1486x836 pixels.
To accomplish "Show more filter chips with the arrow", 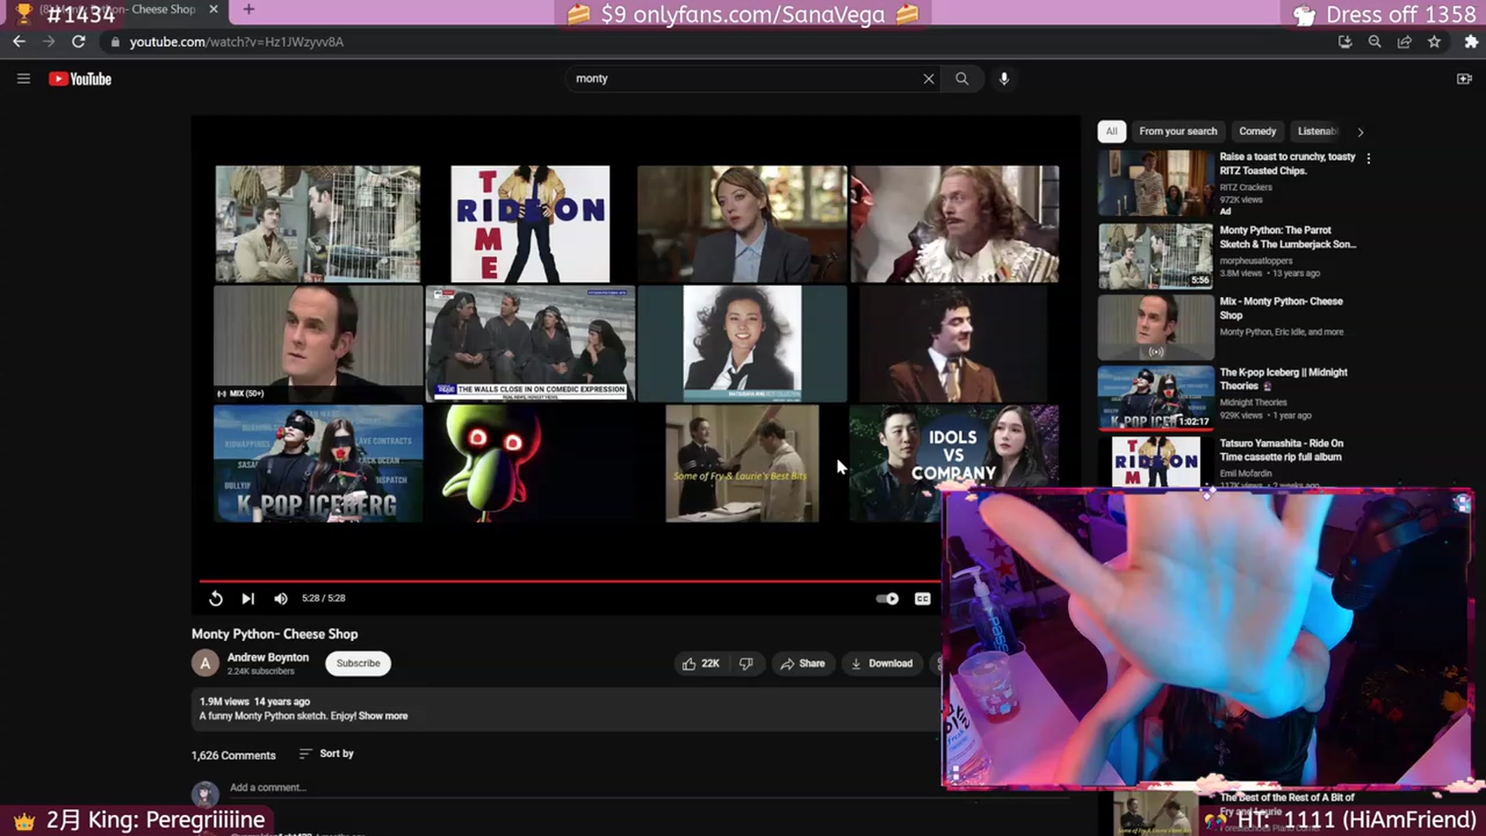I will click(x=1361, y=132).
